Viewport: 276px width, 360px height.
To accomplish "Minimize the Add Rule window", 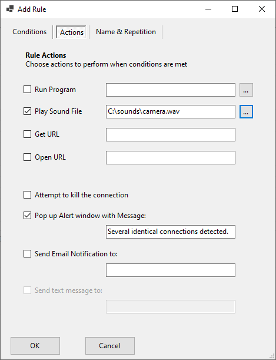I will [208, 9].
